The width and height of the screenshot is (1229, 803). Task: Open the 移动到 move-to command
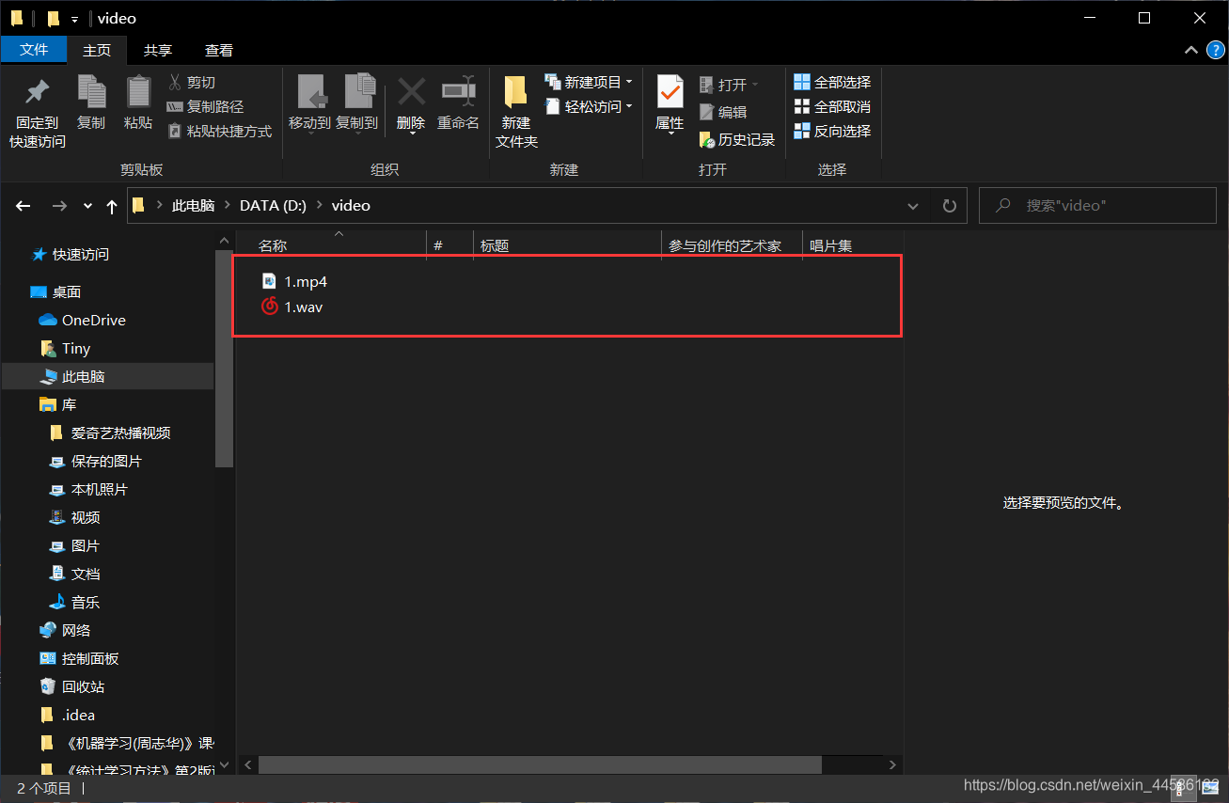tap(309, 103)
